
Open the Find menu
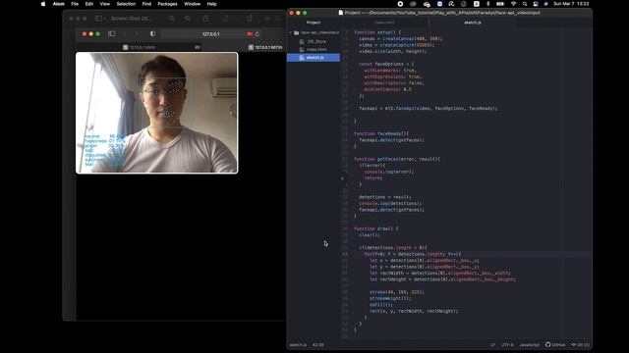click(x=146, y=4)
